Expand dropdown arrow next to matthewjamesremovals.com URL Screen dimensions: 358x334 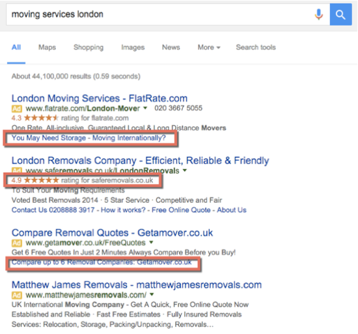[152, 294]
